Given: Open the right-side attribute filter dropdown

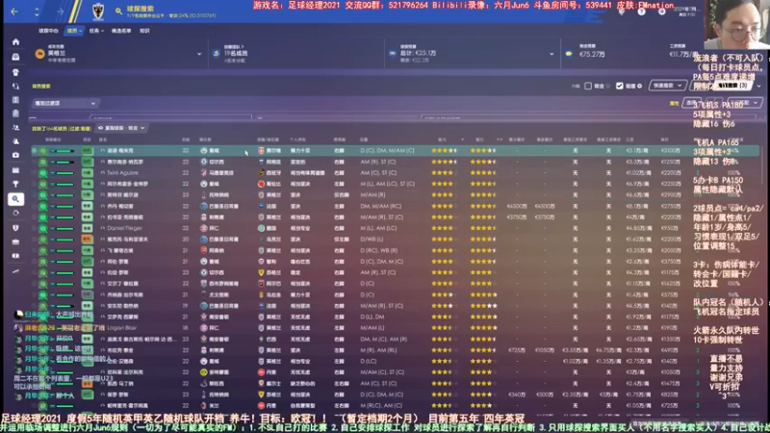Looking at the screenshot, I should coord(744,103).
